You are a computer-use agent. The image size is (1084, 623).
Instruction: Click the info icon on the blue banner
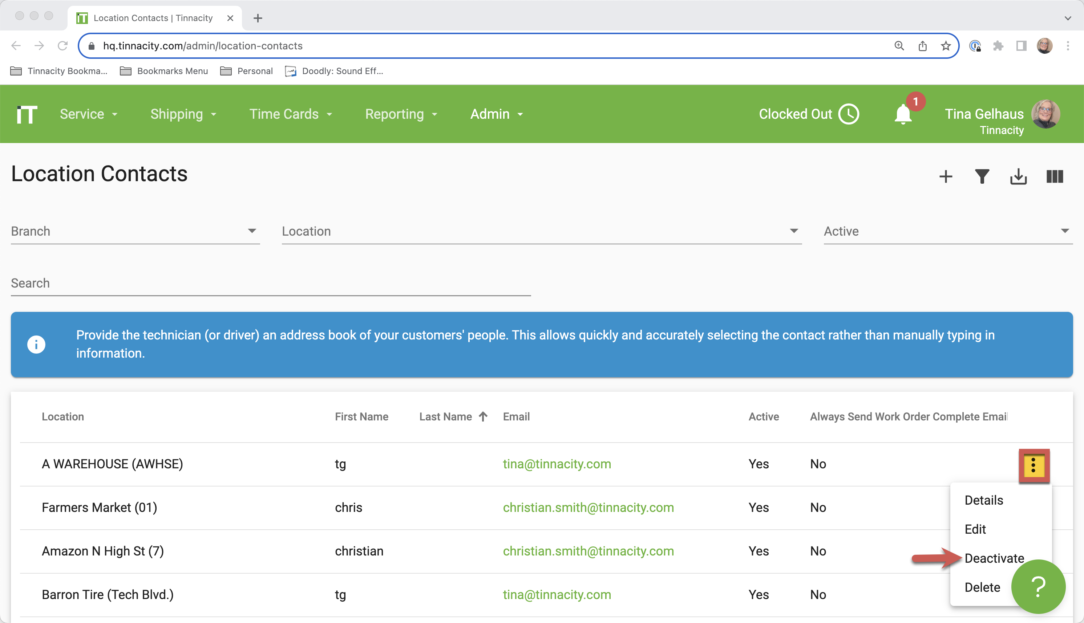[x=36, y=344]
